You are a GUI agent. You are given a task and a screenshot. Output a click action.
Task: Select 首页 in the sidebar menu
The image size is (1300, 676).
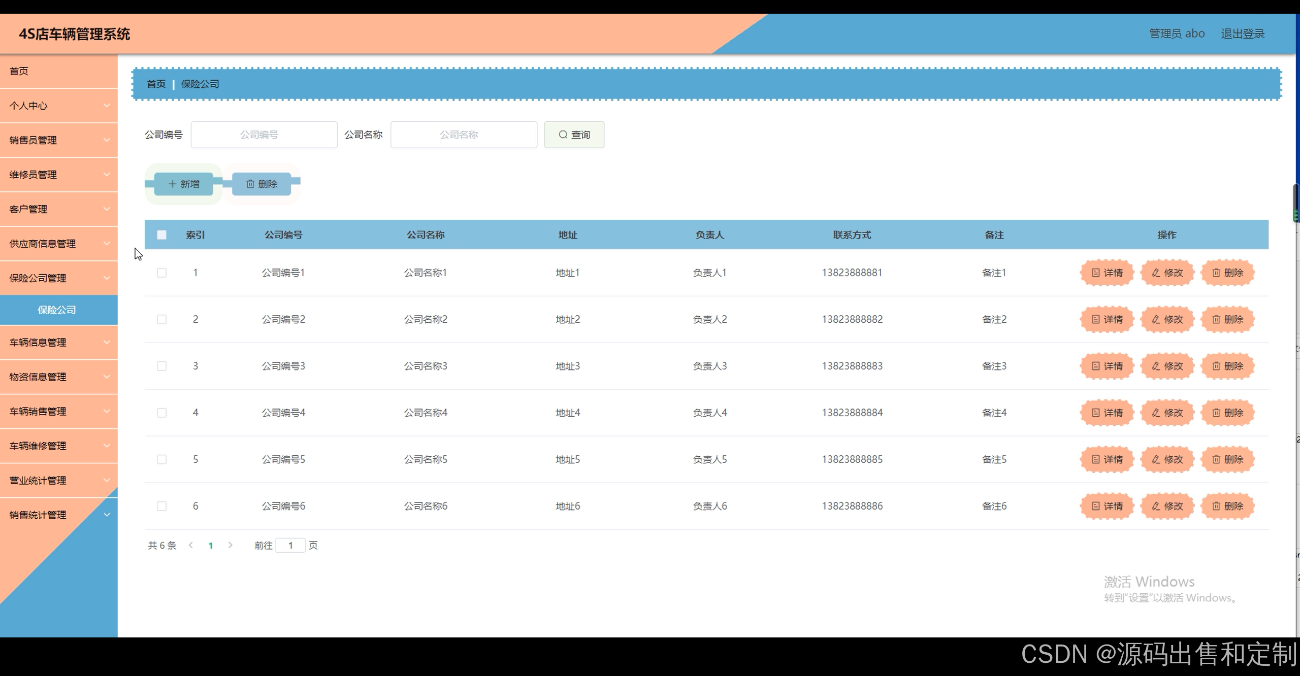coord(58,71)
